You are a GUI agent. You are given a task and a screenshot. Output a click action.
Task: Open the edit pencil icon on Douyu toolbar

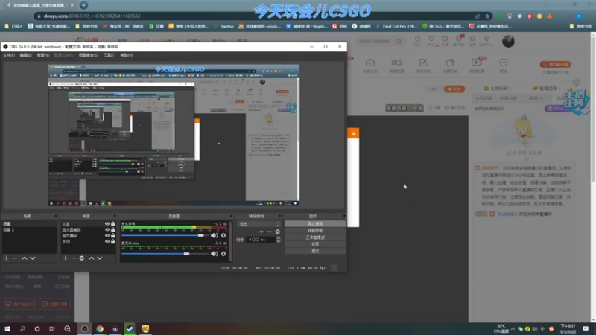click(x=423, y=63)
